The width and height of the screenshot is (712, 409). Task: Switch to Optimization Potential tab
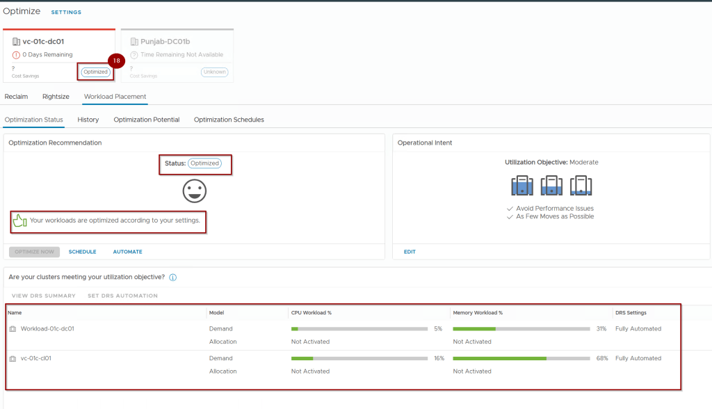click(x=147, y=120)
